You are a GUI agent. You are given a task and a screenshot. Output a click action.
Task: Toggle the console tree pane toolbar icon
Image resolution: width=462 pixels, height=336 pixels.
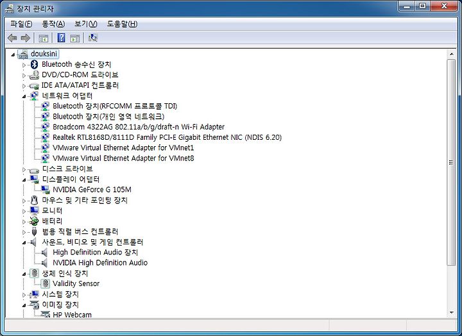44,38
